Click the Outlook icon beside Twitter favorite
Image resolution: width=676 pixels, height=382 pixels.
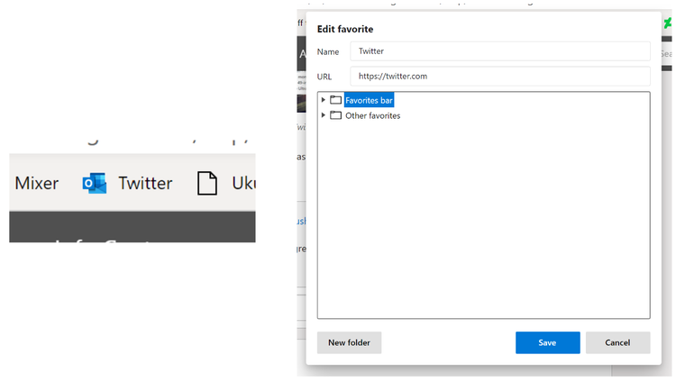pos(95,183)
